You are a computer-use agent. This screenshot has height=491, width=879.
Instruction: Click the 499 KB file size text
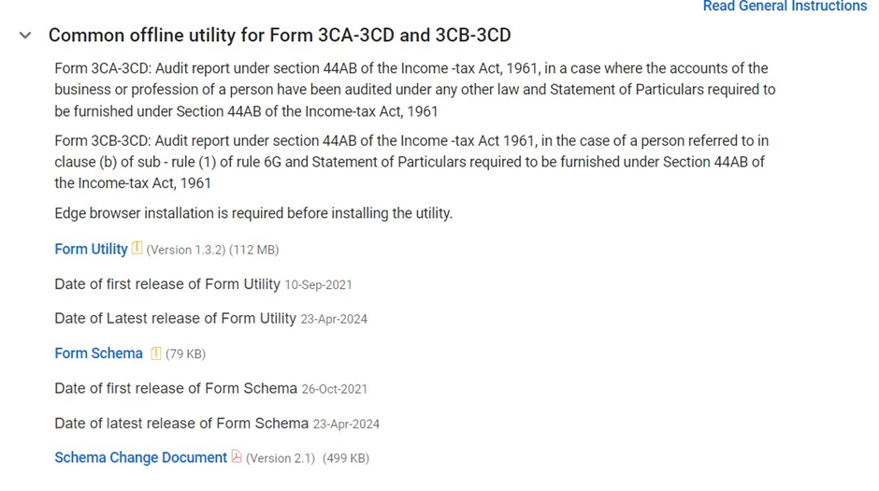[x=346, y=458]
